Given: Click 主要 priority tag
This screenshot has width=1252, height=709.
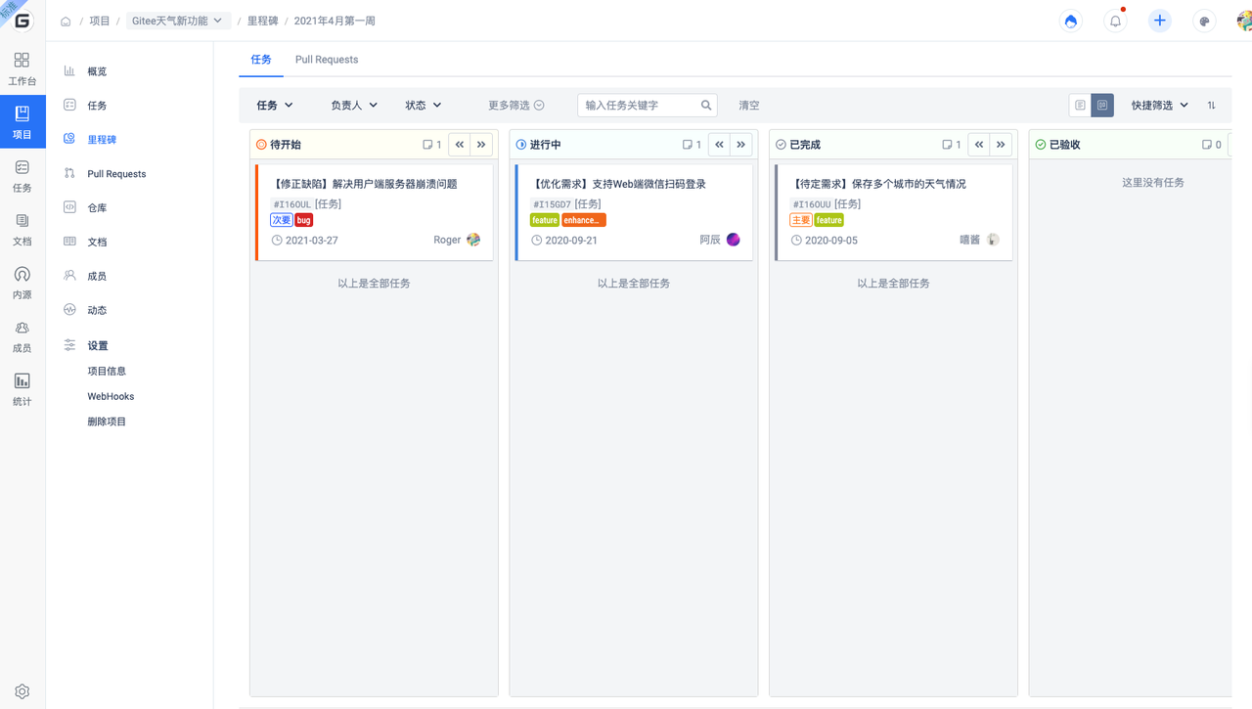Looking at the screenshot, I should click(801, 221).
